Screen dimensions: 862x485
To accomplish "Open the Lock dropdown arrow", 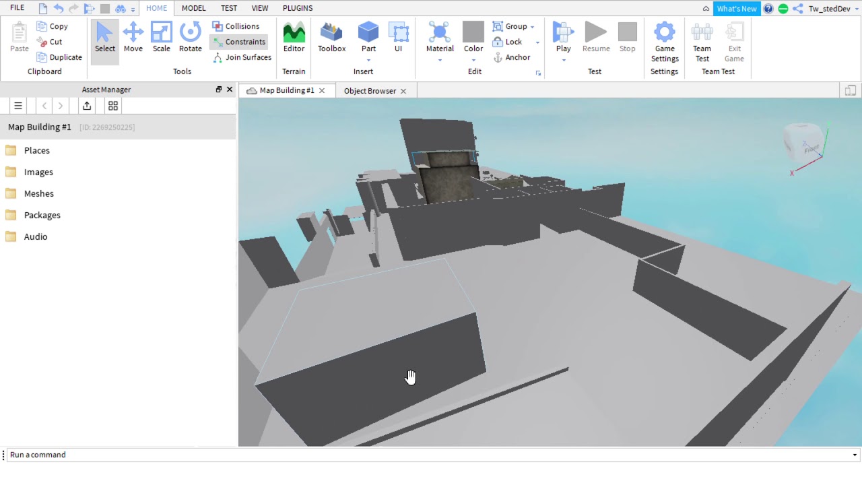I will 537,42.
